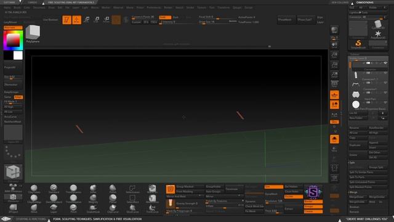Select the IMM Primitives brush
The width and height of the screenshot is (394, 222).
(x=13, y=188)
